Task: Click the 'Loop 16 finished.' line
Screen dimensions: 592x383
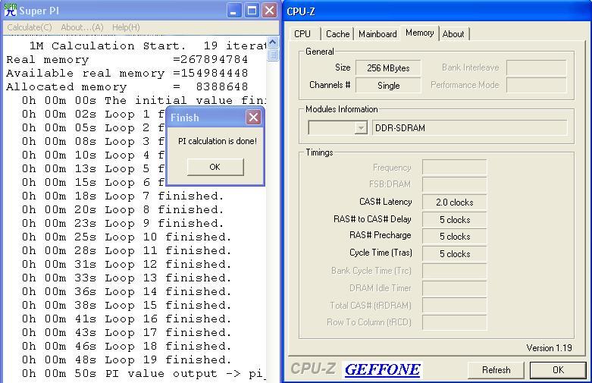Action: [x=127, y=319]
